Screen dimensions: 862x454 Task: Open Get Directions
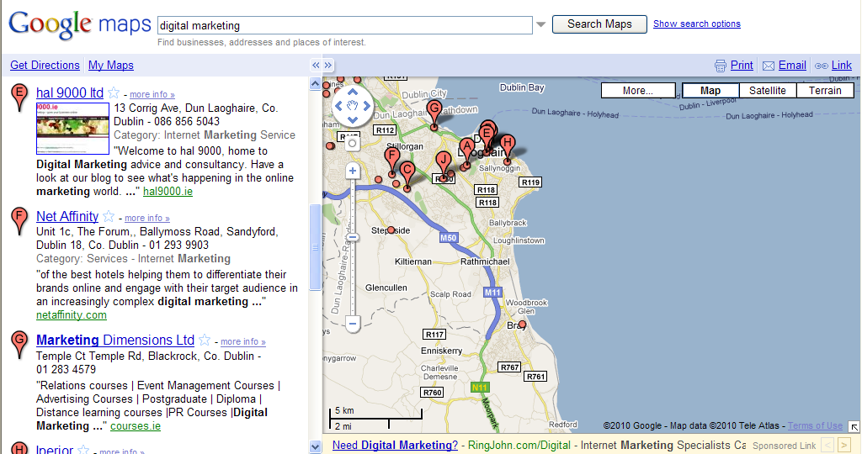coord(45,66)
